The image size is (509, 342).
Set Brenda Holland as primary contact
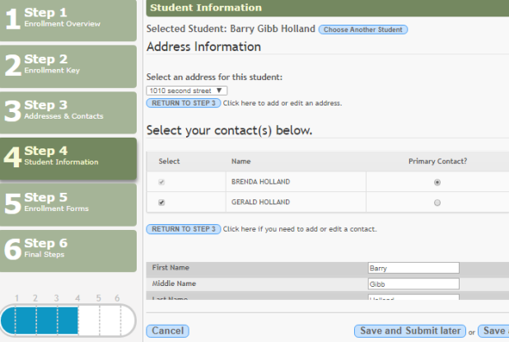(437, 182)
